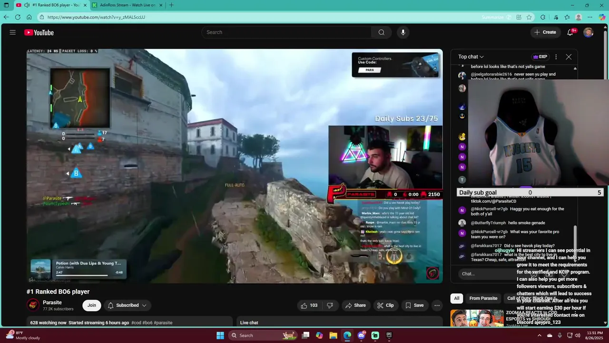Open the 0XP channel points badge
The height and width of the screenshot is (343, 609).
[x=540, y=57]
